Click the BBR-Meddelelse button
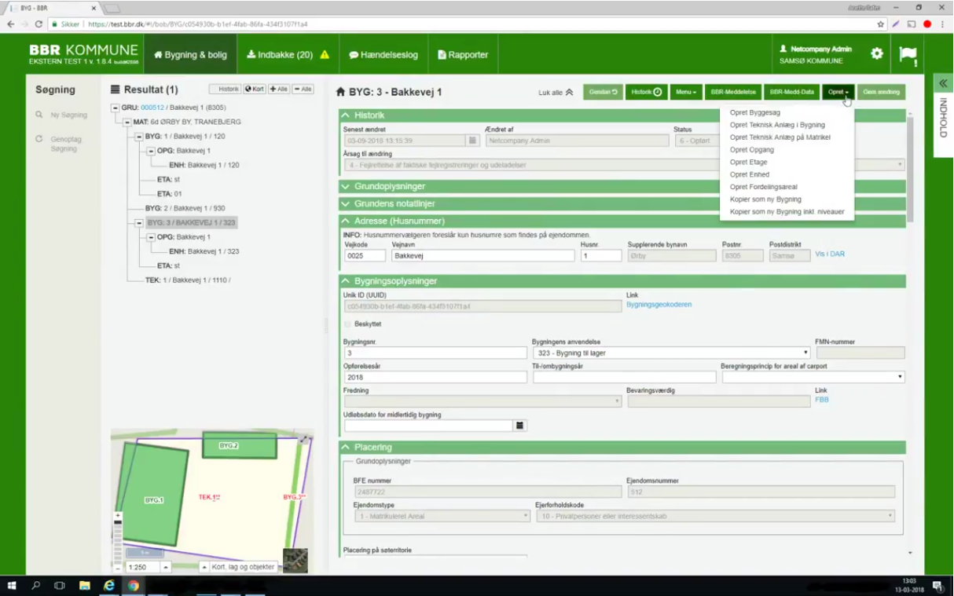 (733, 92)
